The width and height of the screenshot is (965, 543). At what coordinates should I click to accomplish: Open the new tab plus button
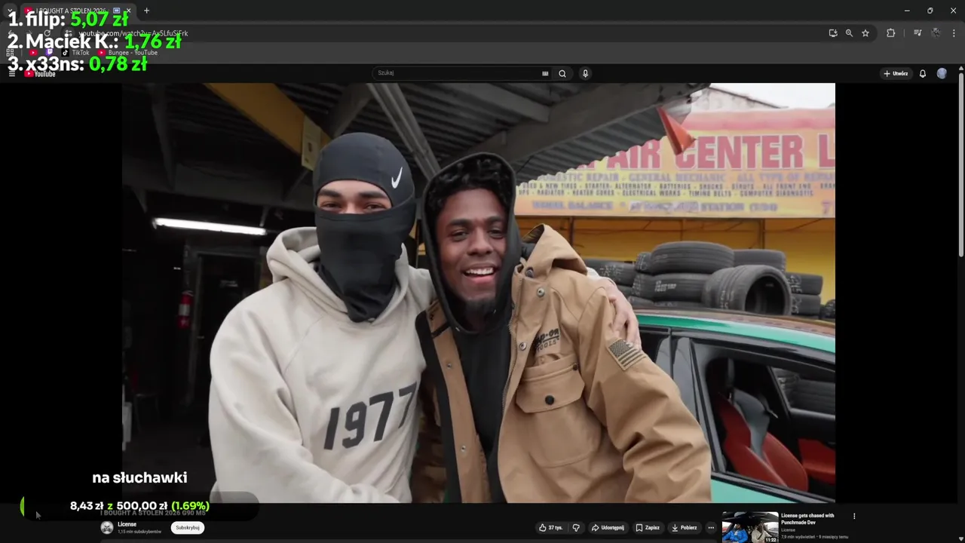tap(146, 11)
